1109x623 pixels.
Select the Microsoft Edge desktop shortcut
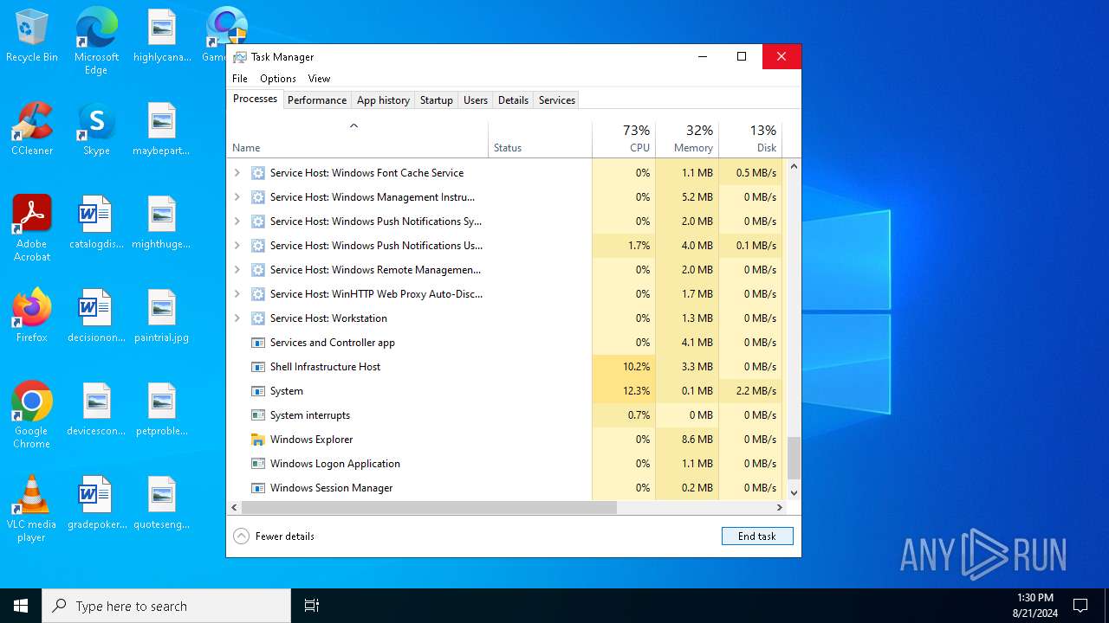pyautogui.click(x=96, y=42)
